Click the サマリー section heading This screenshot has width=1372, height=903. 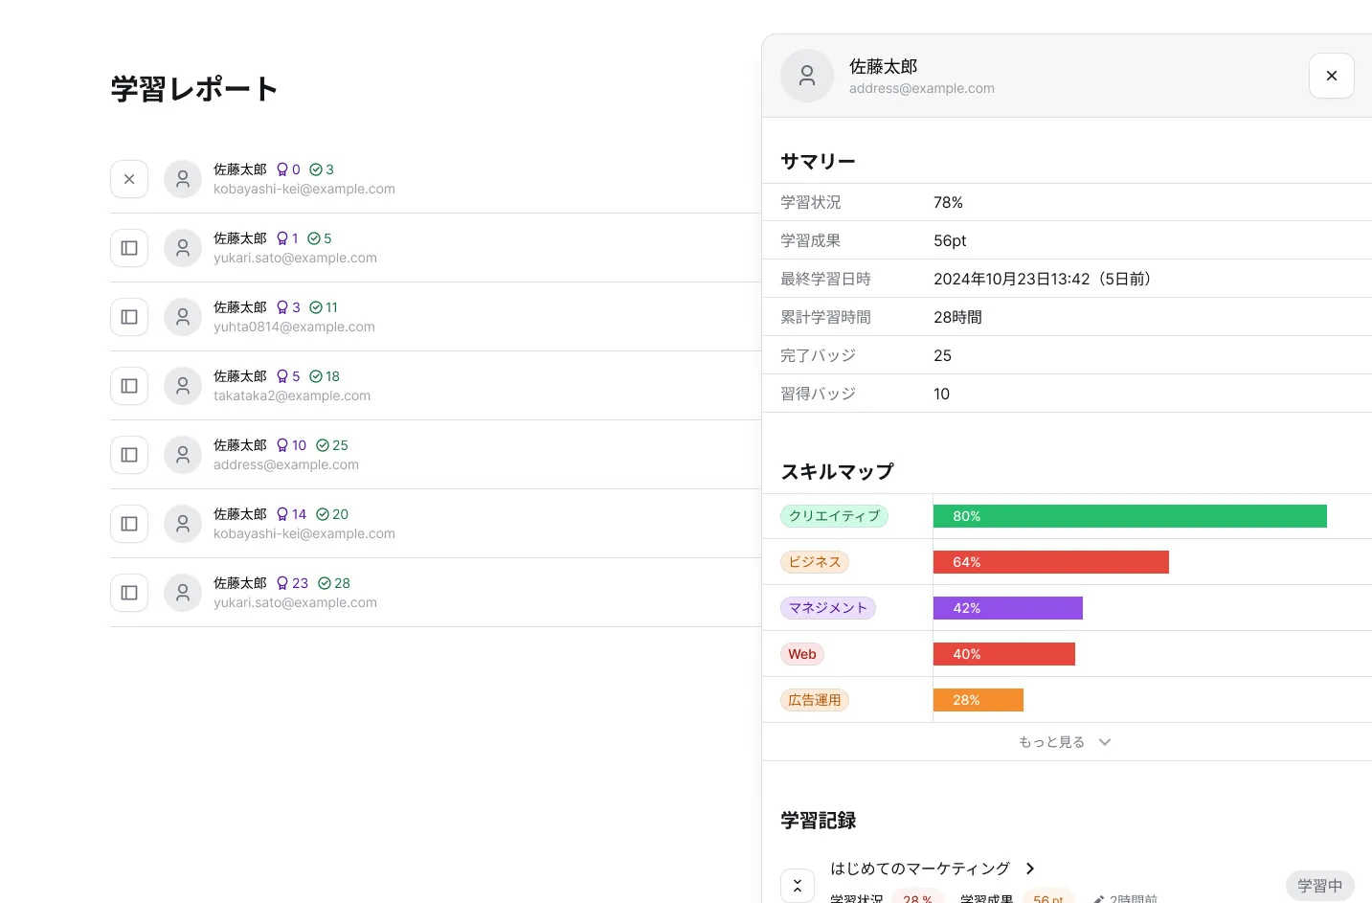point(818,162)
